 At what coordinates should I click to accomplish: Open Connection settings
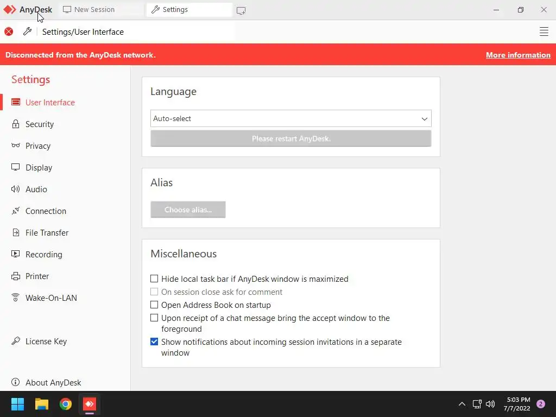[x=46, y=211]
